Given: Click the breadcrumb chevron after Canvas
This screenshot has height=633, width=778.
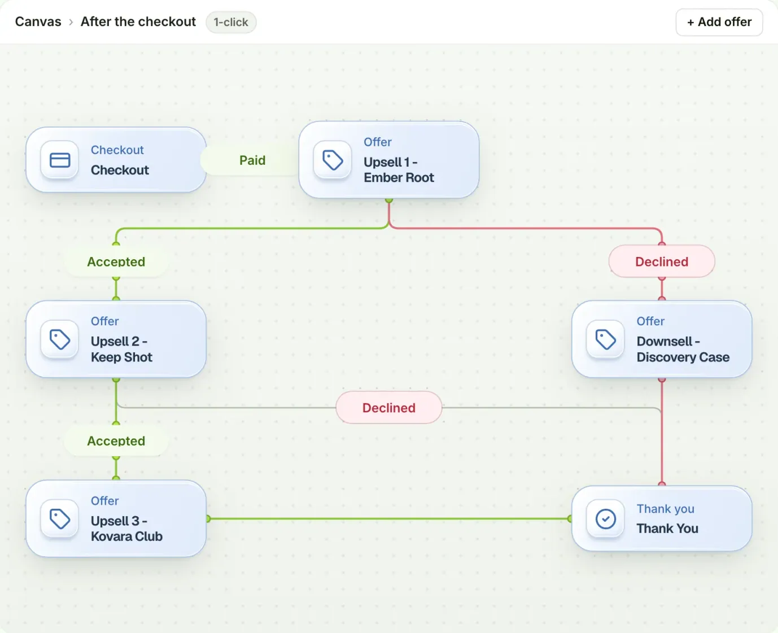Looking at the screenshot, I should pos(71,22).
